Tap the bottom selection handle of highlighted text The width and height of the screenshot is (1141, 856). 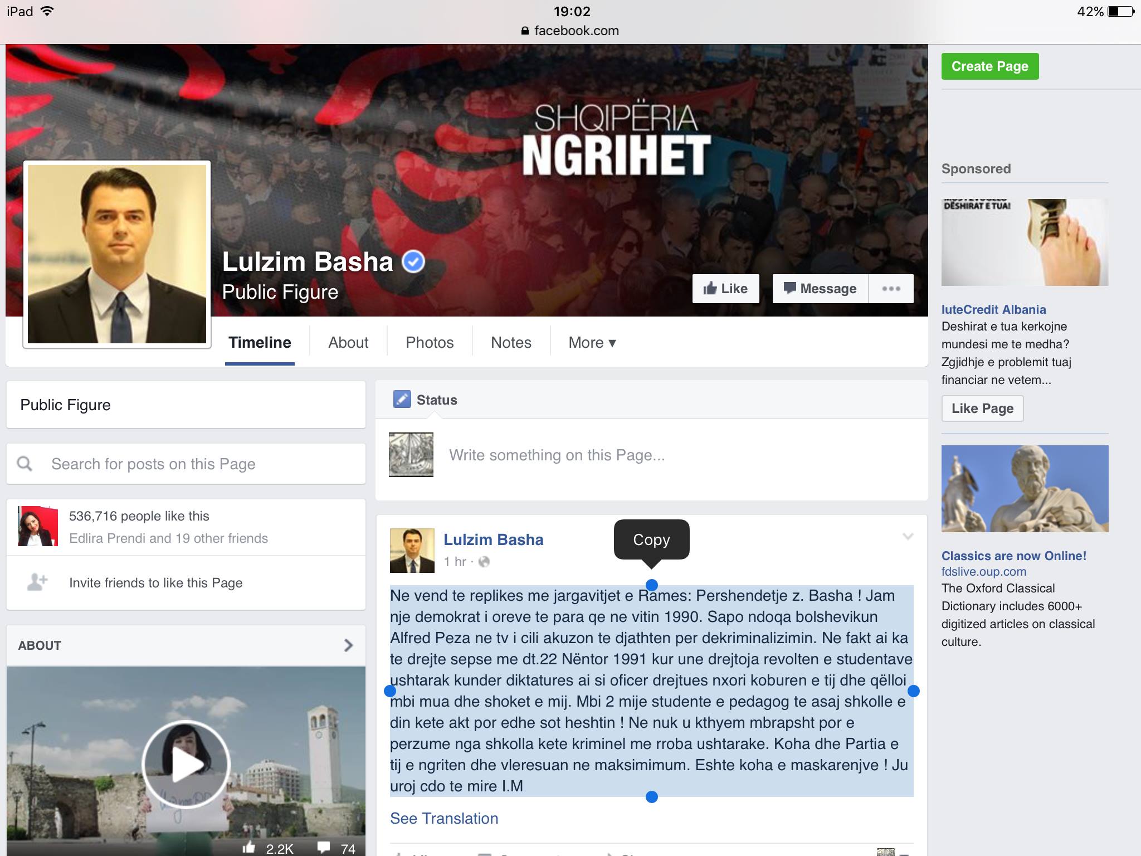(x=651, y=797)
